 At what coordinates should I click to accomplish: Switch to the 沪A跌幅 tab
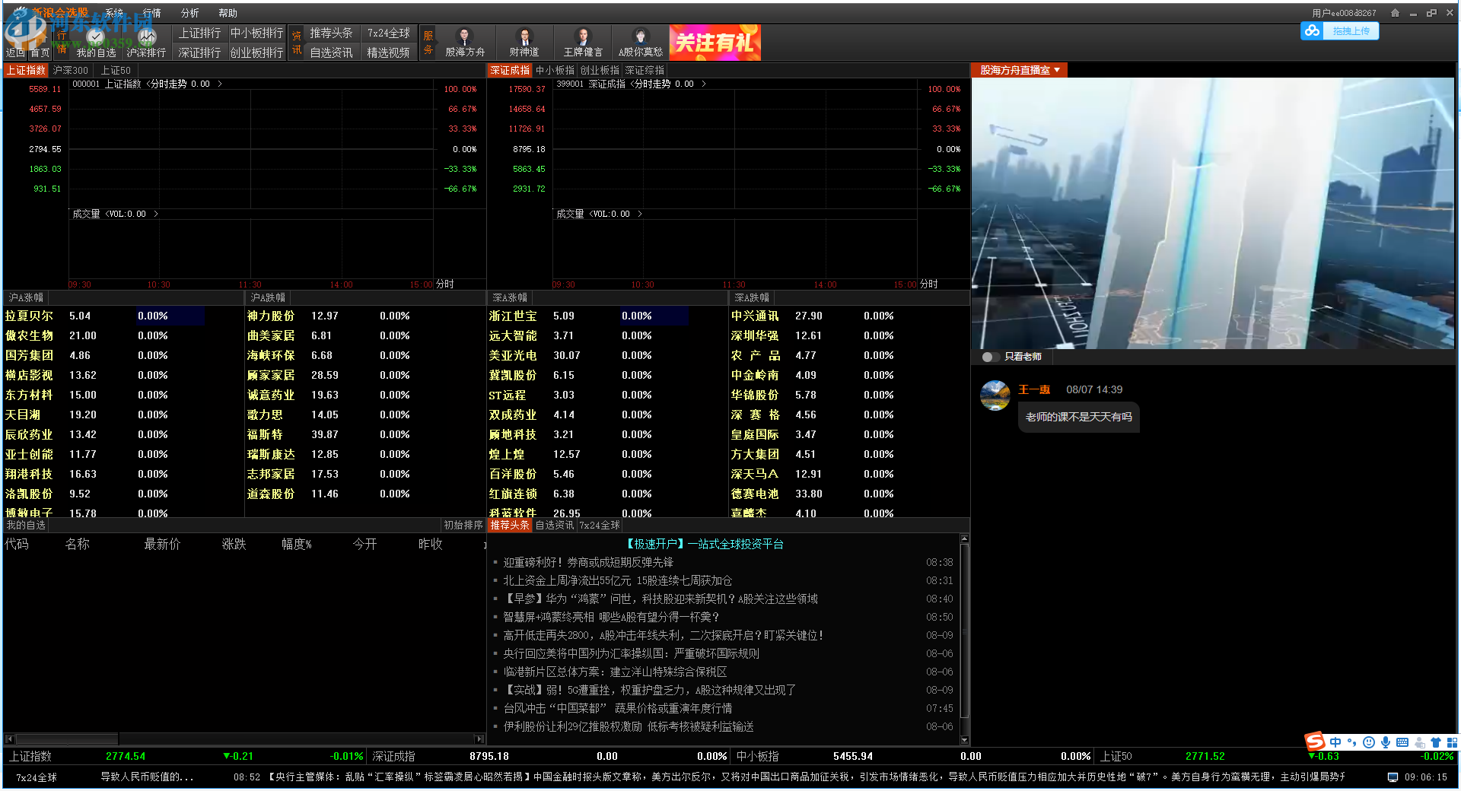click(x=268, y=297)
